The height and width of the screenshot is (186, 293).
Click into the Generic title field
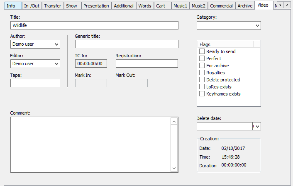coord(127,44)
